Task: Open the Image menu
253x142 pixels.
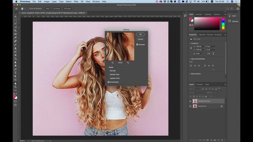Action: (47, 2)
